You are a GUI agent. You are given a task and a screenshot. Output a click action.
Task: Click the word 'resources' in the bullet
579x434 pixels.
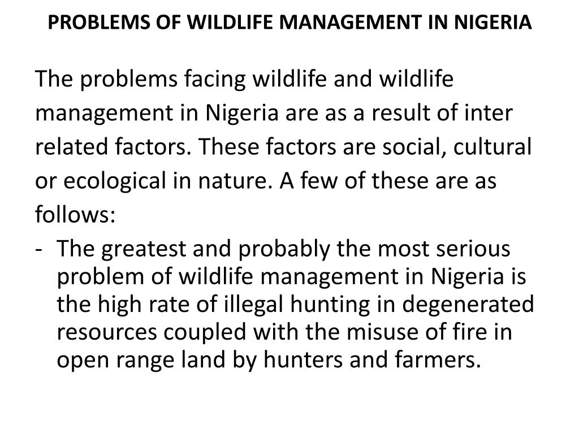(107, 332)
